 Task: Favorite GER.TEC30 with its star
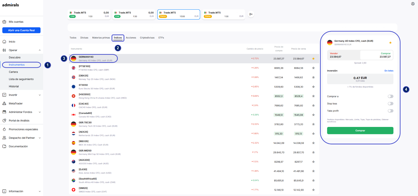313,124
